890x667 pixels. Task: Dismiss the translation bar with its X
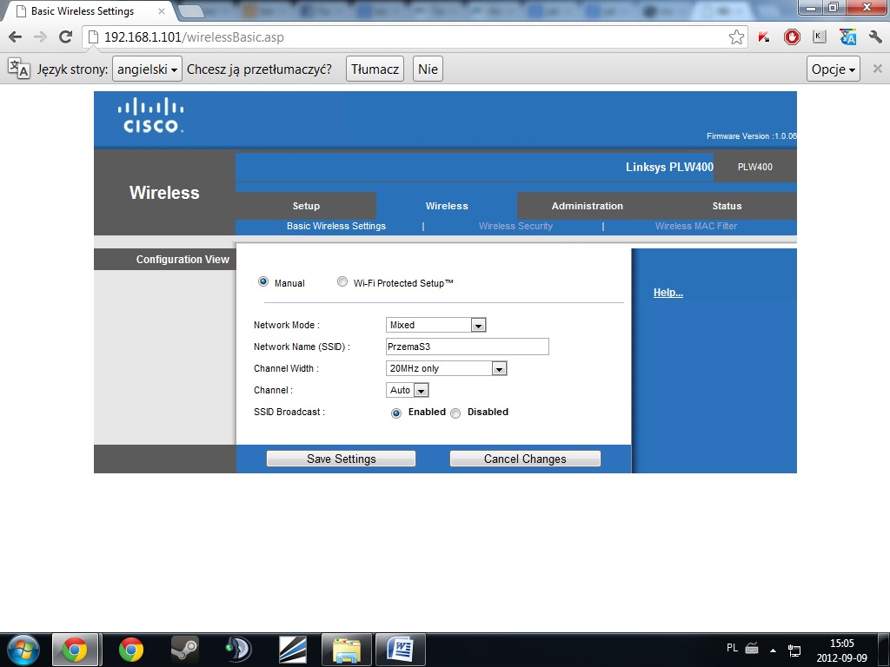pyautogui.click(x=877, y=69)
